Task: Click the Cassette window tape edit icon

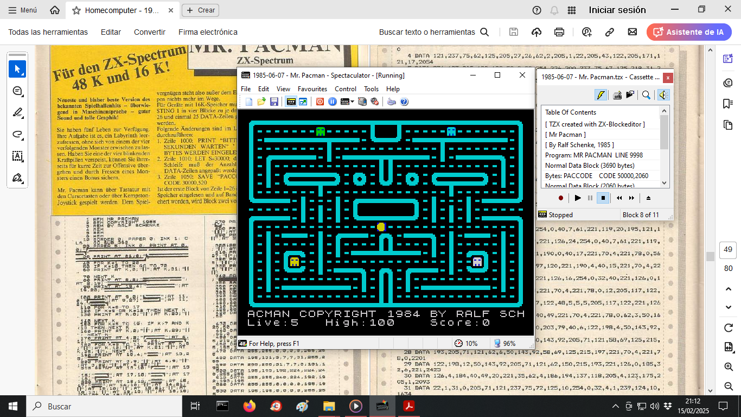Action: pyautogui.click(x=630, y=95)
